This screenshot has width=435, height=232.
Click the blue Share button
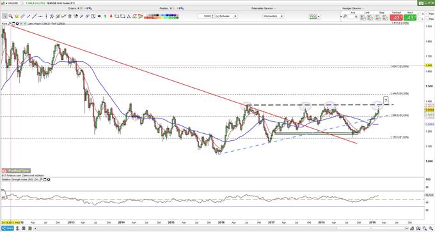tap(8, 228)
